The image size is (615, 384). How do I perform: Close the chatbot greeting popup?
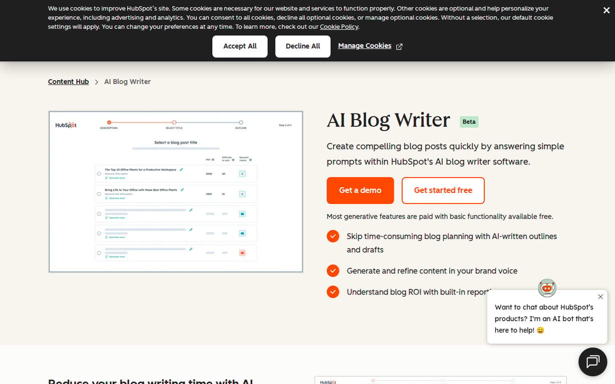[600, 296]
